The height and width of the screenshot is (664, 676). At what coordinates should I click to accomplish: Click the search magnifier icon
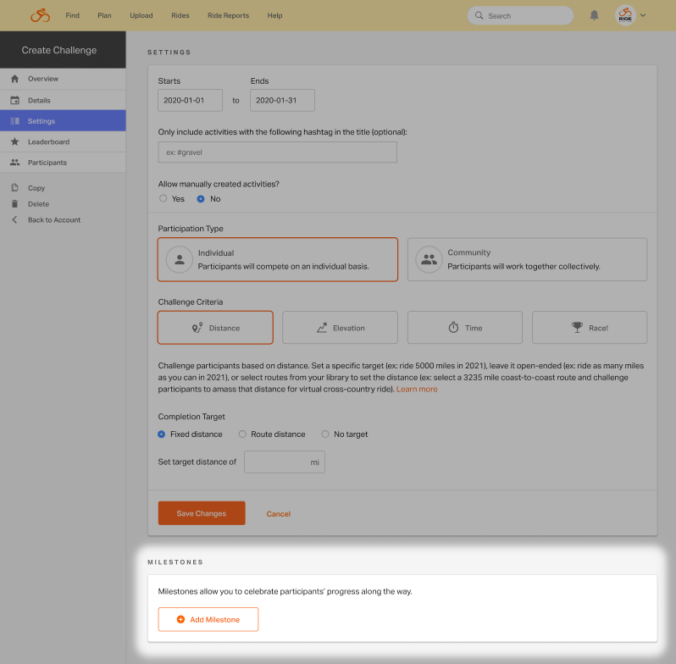point(479,15)
